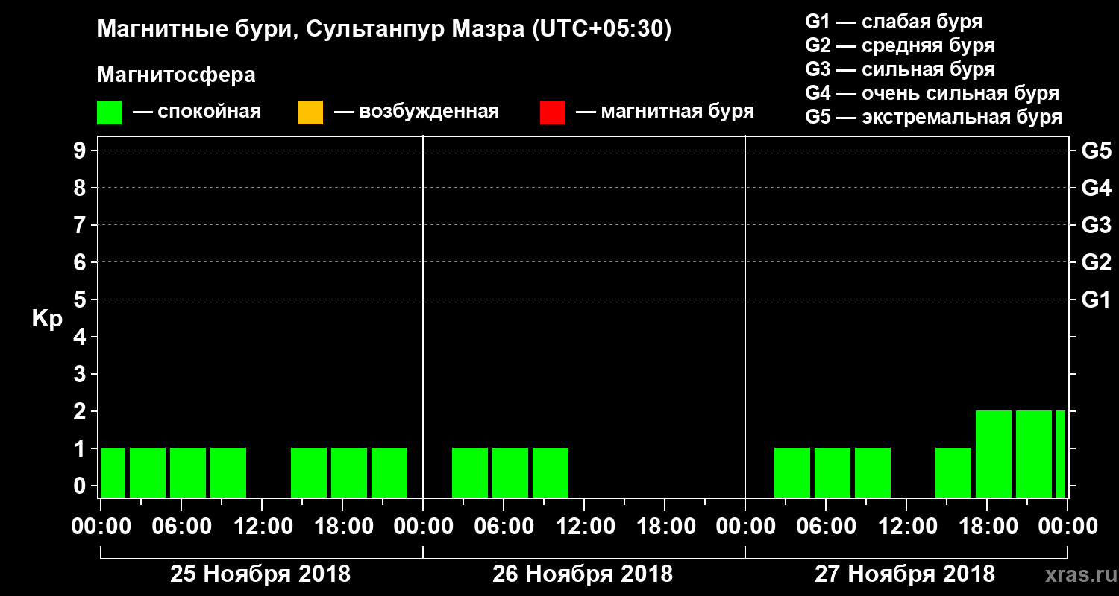Click the 'G5 — экстремальная буря' legend line

click(x=934, y=117)
